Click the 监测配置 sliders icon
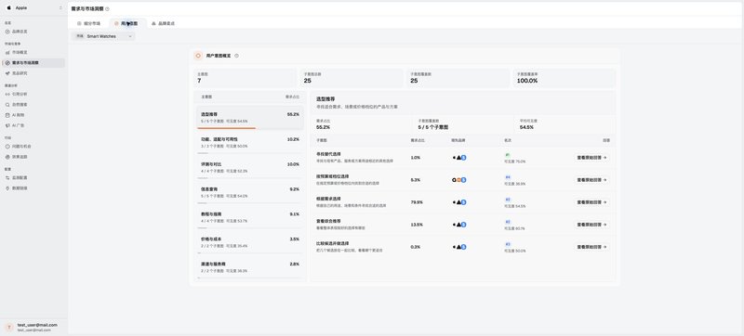Viewport: 744px width, 336px height. [7, 177]
